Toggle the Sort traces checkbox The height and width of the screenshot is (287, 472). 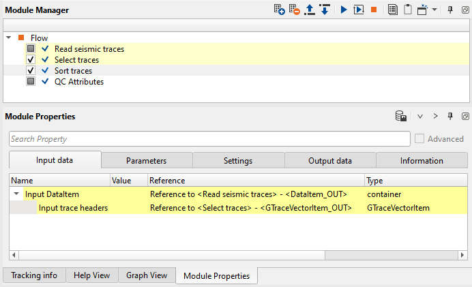31,71
